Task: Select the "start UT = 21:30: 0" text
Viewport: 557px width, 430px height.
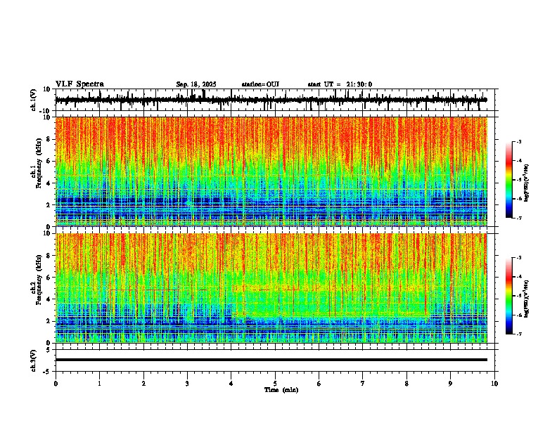Action: pos(340,84)
